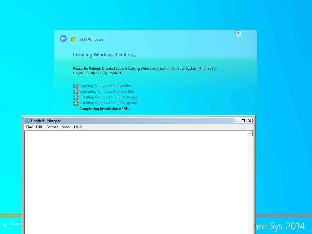Open the Format menu in Notepad
Viewport: 312px width, 234px height.
click(x=52, y=127)
